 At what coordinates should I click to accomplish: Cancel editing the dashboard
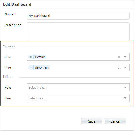point(115,121)
